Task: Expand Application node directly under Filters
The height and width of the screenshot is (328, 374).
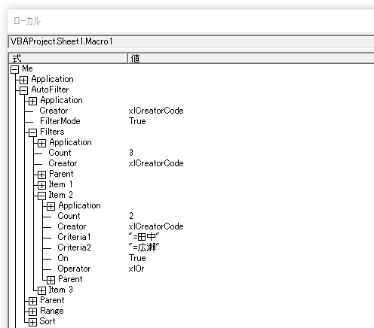Action: (41, 143)
